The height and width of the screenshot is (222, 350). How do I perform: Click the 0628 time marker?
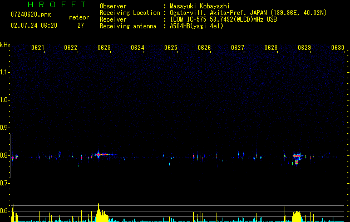[271, 47]
